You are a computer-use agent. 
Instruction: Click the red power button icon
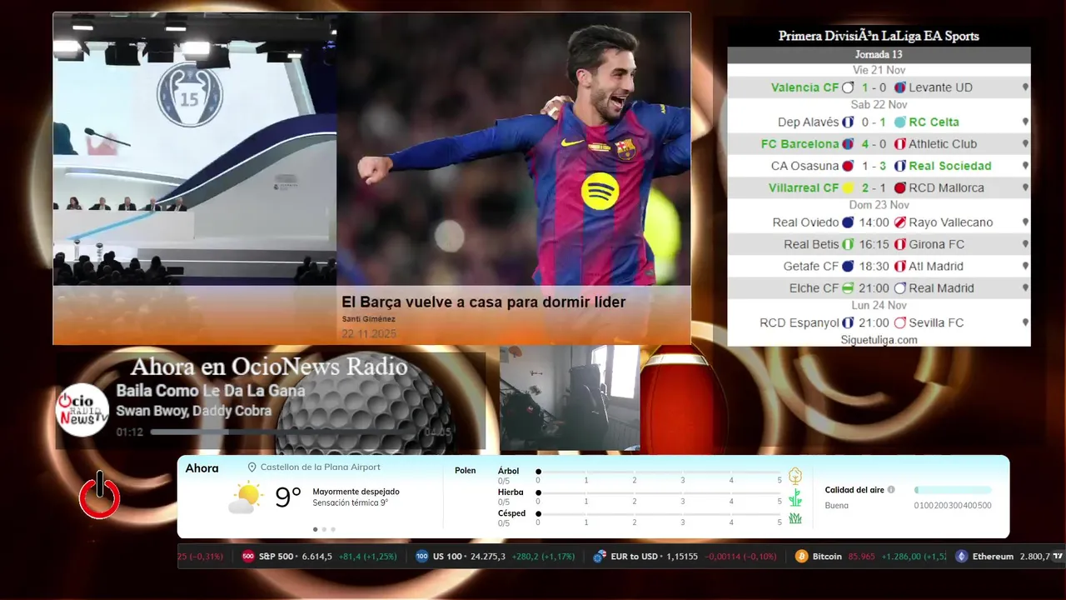[x=100, y=497]
